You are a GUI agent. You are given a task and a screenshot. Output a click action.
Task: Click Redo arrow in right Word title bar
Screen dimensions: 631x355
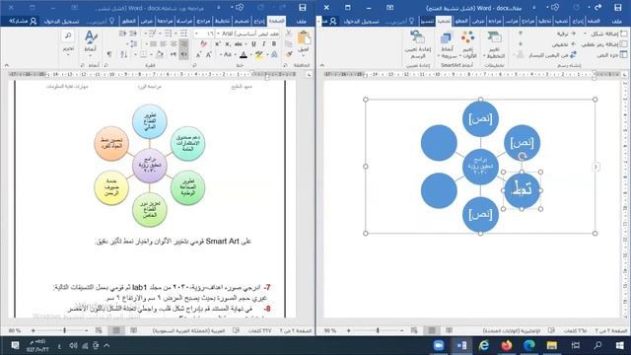pyautogui.click(x=598, y=7)
